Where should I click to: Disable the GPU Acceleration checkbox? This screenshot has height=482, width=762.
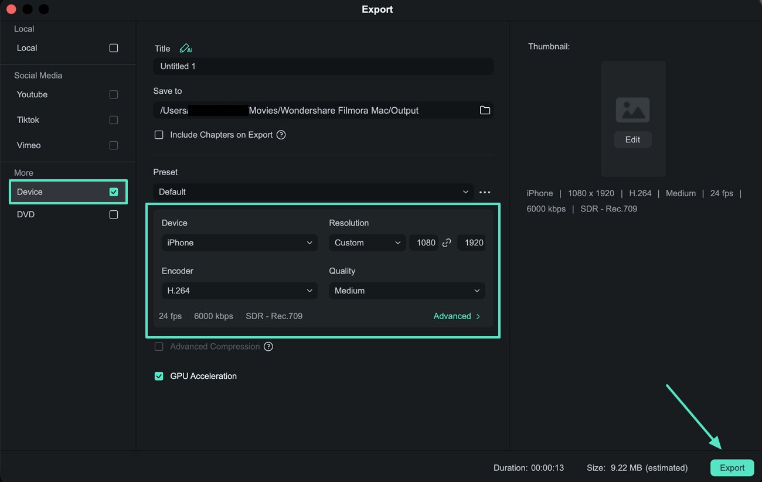(x=159, y=376)
